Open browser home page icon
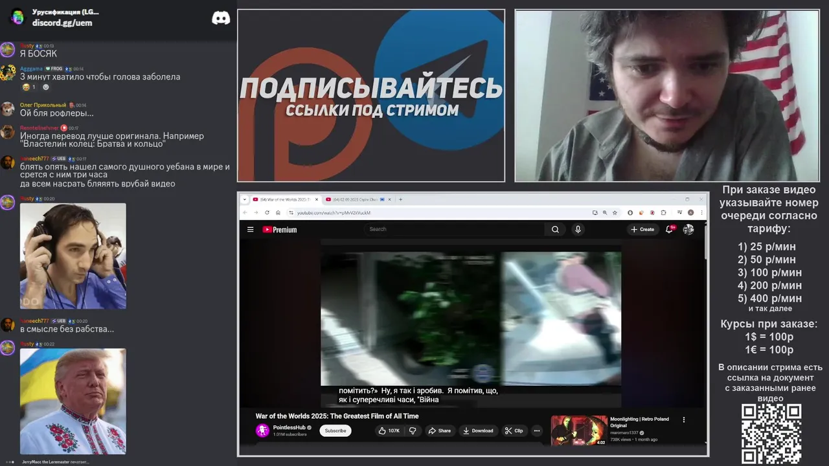 pyautogui.click(x=278, y=212)
